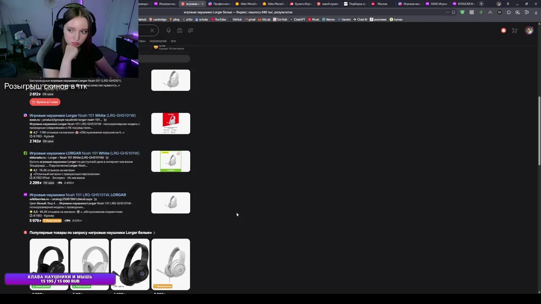Screen dimensions: 541x304
Task: Open the Sci-Hub bookmark
Action: point(280,19)
